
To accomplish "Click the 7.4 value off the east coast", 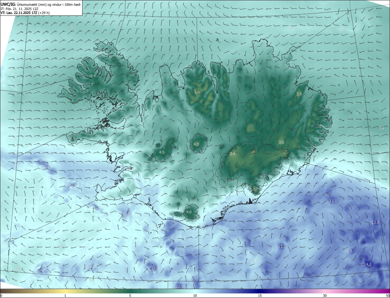I will 381,129.
